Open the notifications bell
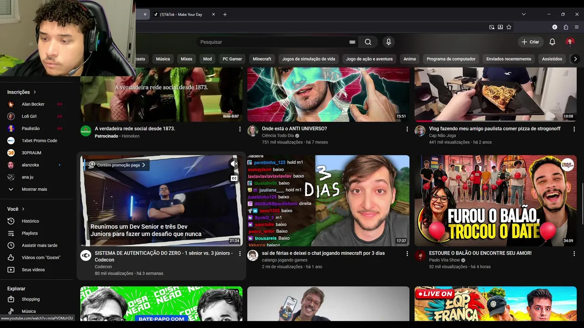This screenshot has height=328, width=584. (552, 42)
